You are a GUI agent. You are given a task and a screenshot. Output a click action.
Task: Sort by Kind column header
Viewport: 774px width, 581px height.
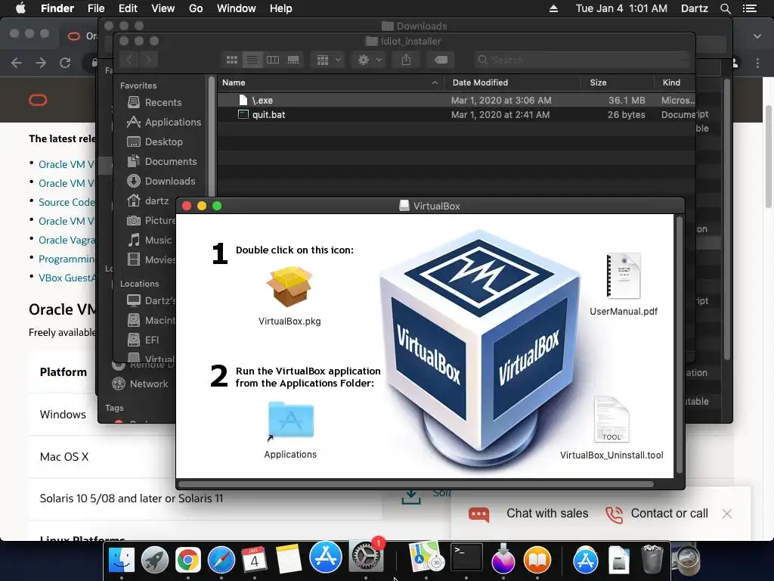coord(674,82)
